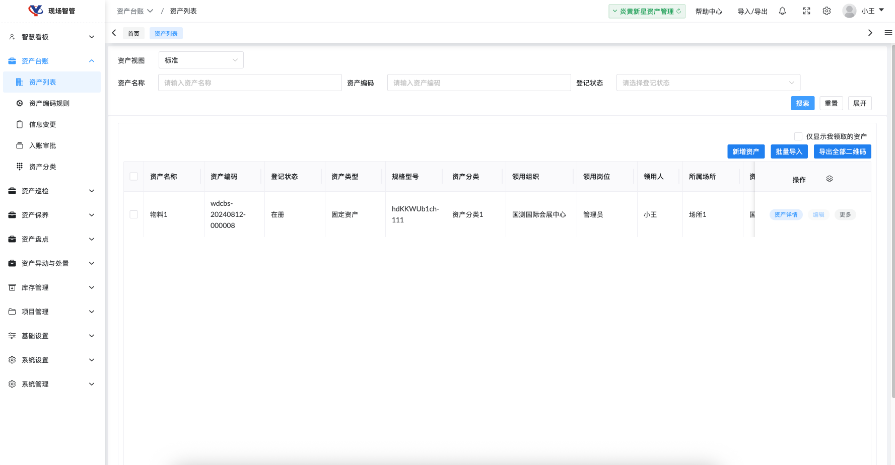The width and height of the screenshot is (895, 465).
Task: Switch to the 首页 tab
Action: [133, 34]
